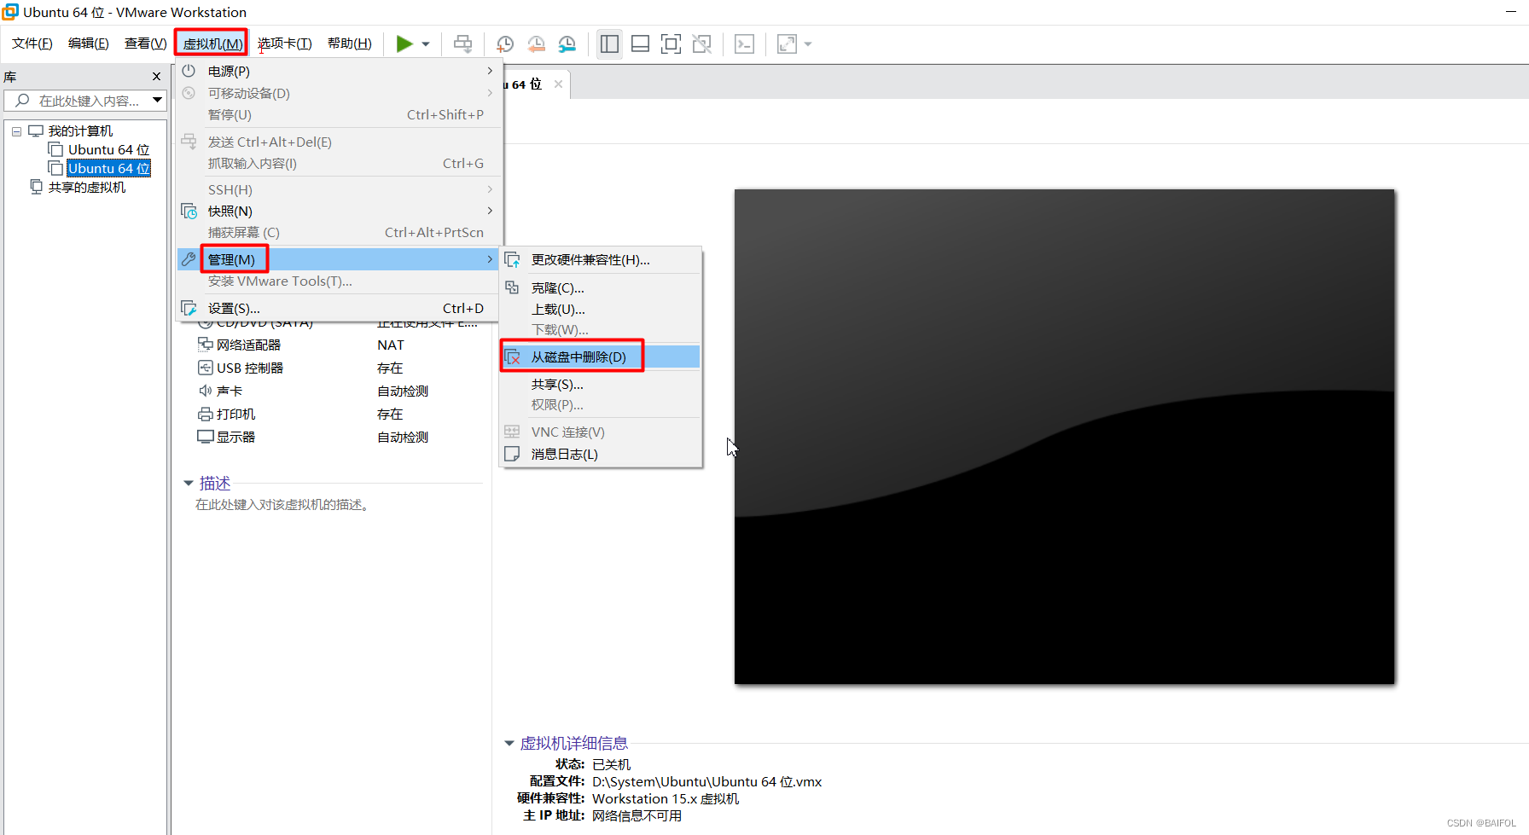Click the power icon beside 电源(P)
Viewport: 1529px width, 835px height.
point(189,71)
